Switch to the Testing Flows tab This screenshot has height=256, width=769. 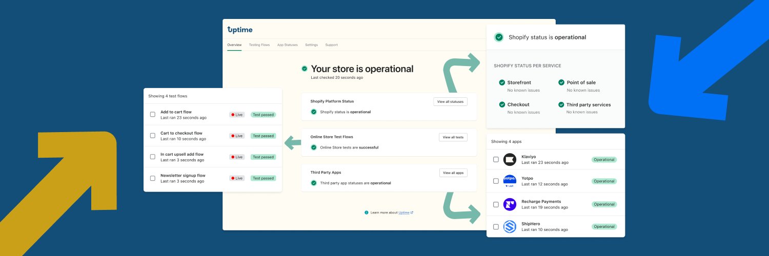point(259,45)
